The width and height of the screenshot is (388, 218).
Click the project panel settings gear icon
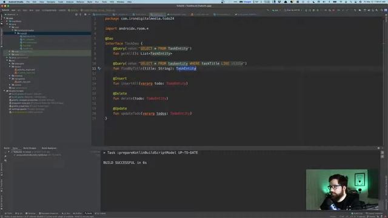(x=85, y=15)
